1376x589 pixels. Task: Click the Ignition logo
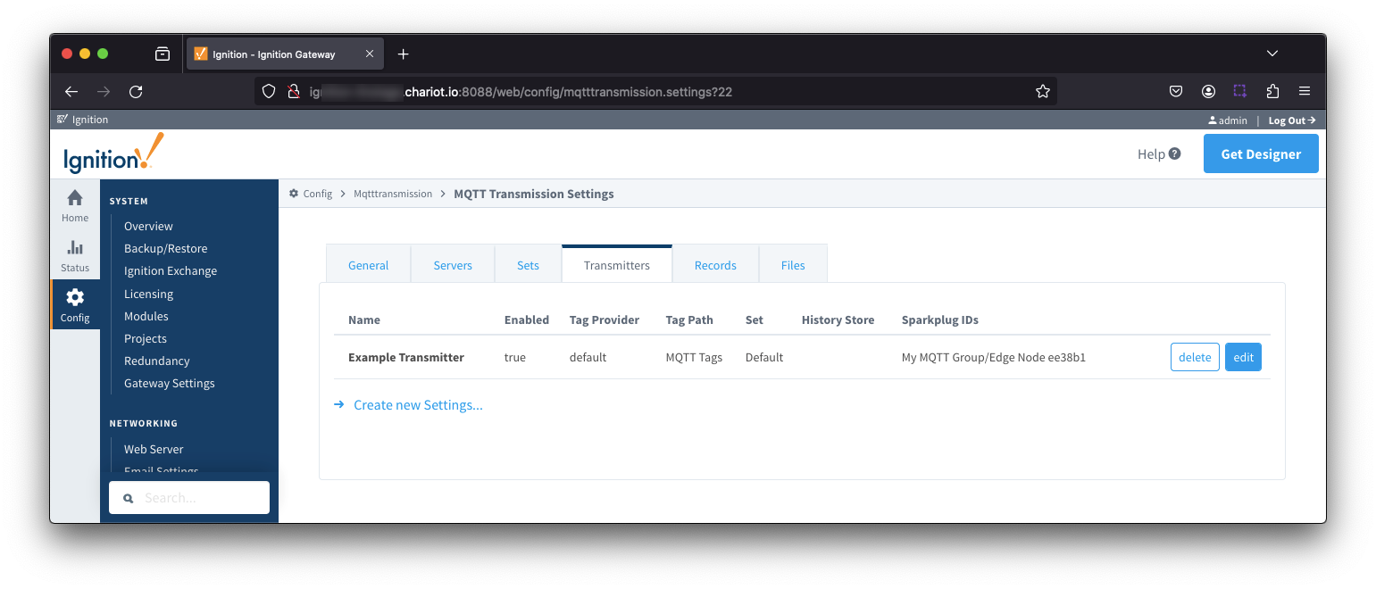click(113, 153)
